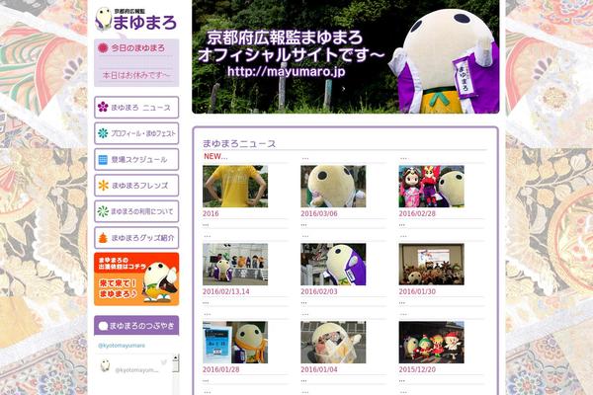This screenshot has width=593, height=395.
Task: Open the まゆまろグッズ紹介 menu item
Action: coord(136,238)
